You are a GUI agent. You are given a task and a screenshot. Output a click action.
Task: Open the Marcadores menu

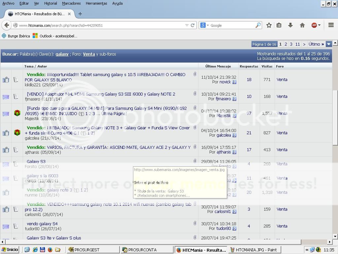point(71,3)
